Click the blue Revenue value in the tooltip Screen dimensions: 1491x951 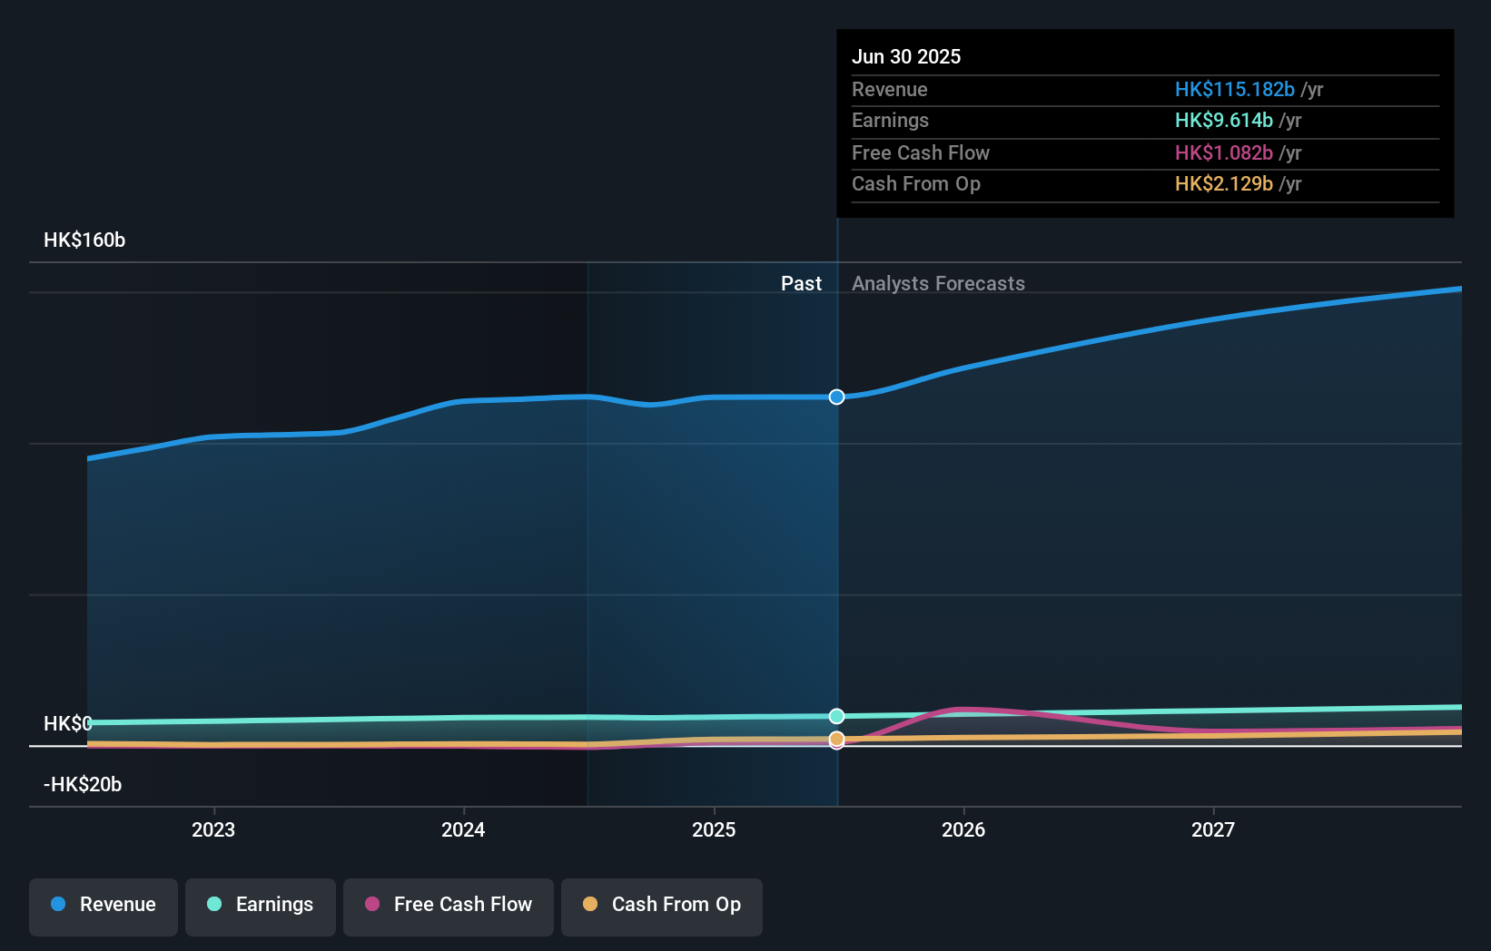coord(1235,89)
